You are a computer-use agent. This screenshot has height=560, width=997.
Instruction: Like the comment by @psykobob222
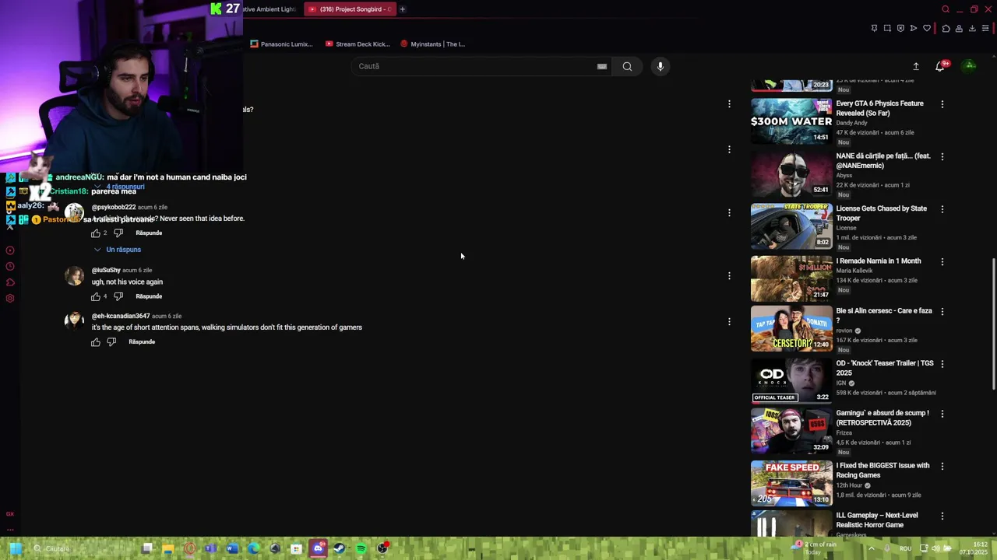click(x=96, y=233)
